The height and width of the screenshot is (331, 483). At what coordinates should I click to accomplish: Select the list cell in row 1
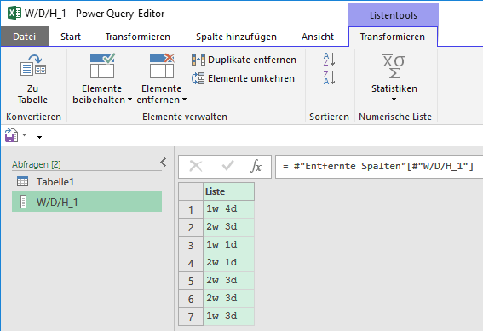pyautogui.click(x=228, y=209)
